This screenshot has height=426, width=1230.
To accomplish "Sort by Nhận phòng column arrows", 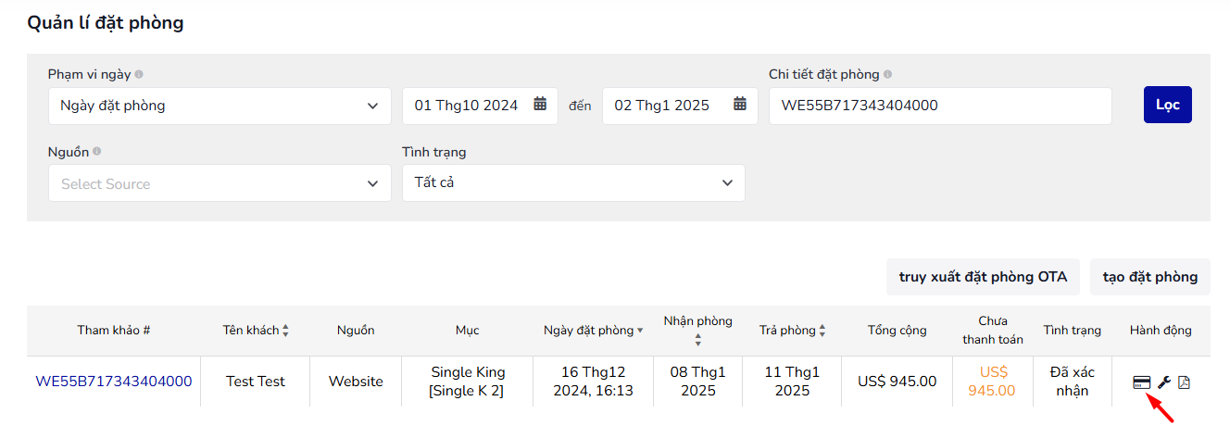I will click(x=698, y=340).
